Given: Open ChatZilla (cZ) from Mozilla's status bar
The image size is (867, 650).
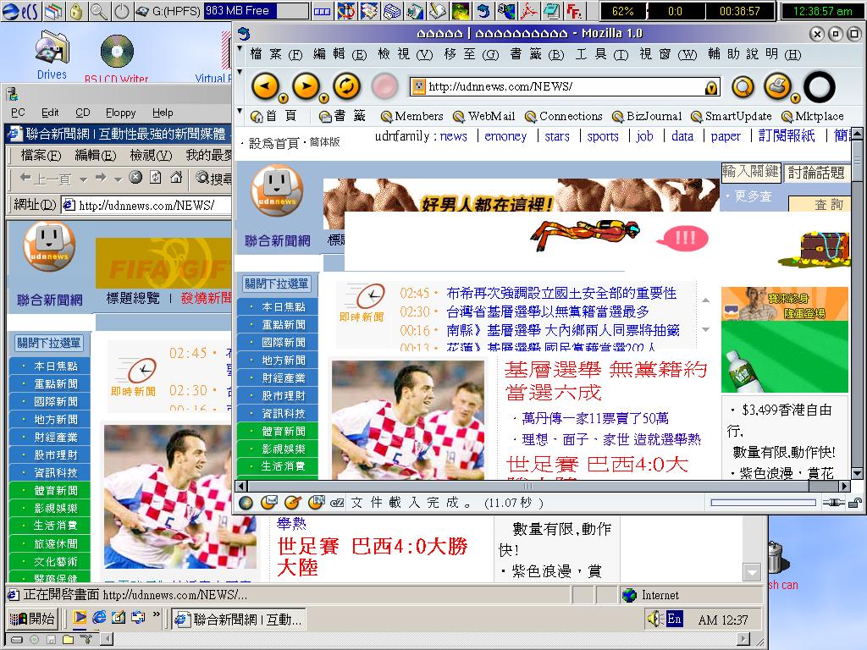Looking at the screenshot, I should [337, 503].
